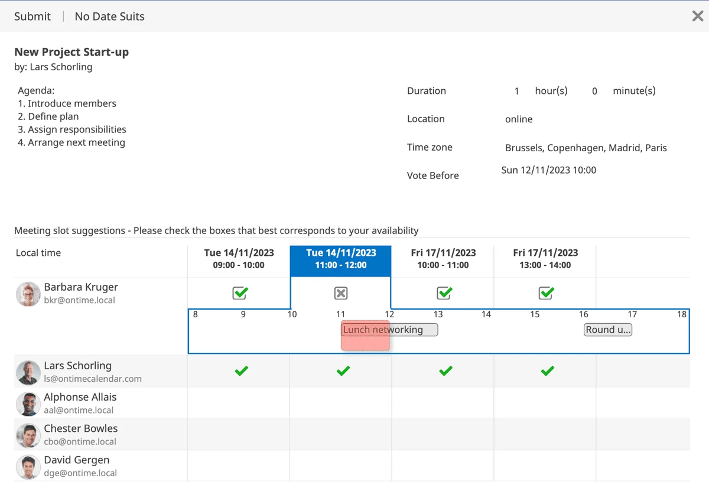Image resolution: width=709 pixels, height=491 pixels.
Task: Click the New Project Start-up title
Action: tap(71, 52)
